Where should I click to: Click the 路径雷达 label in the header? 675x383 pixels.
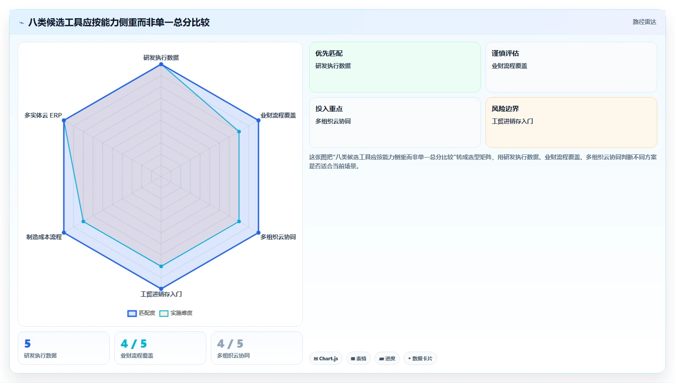click(644, 22)
